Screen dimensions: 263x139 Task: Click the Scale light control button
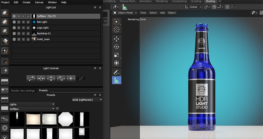31,78
